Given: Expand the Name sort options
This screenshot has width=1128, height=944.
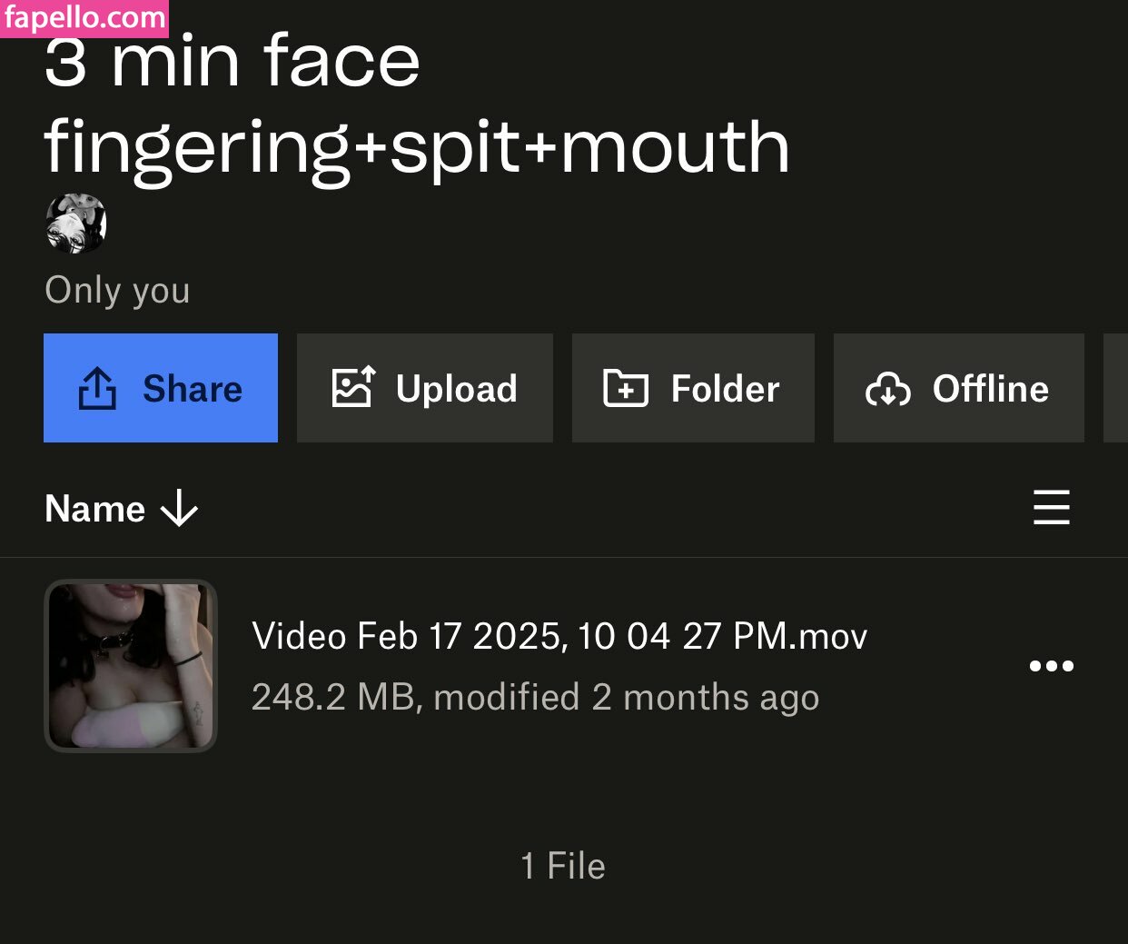Looking at the screenshot, I should point(95,509).
